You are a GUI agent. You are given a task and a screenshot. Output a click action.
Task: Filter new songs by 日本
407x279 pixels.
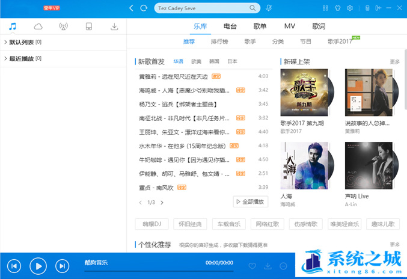232,61
